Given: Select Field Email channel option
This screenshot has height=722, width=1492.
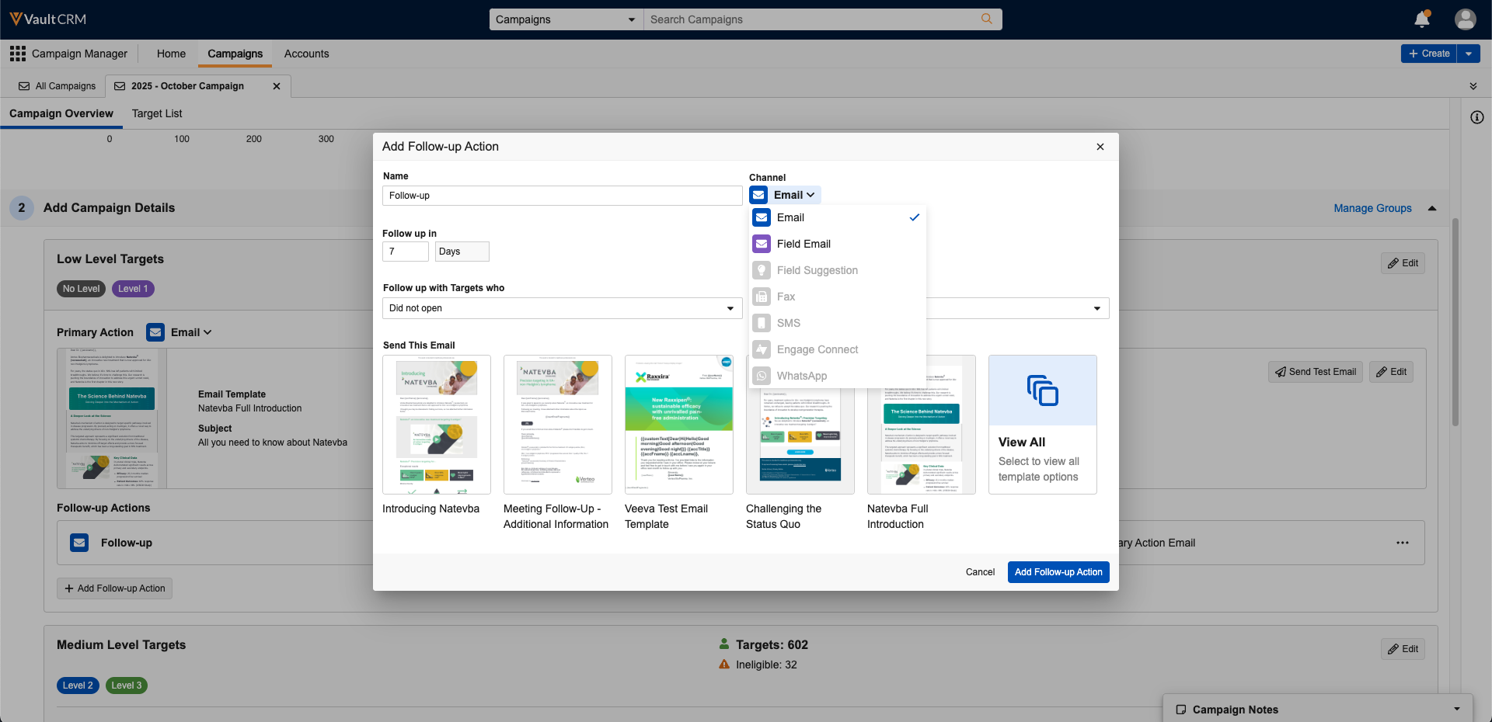Looking at the screenshot, I should (804, 244).
